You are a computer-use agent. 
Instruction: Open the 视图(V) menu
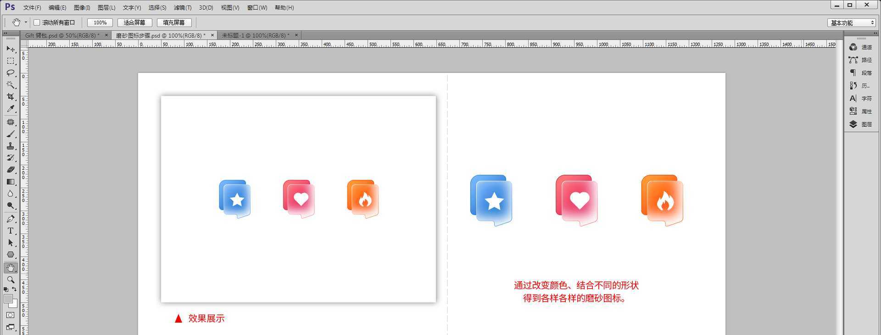point(230,8)
